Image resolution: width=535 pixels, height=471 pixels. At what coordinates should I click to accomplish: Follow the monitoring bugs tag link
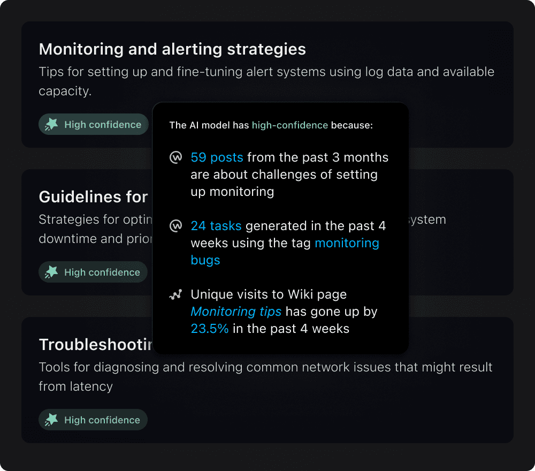(285, 252)
